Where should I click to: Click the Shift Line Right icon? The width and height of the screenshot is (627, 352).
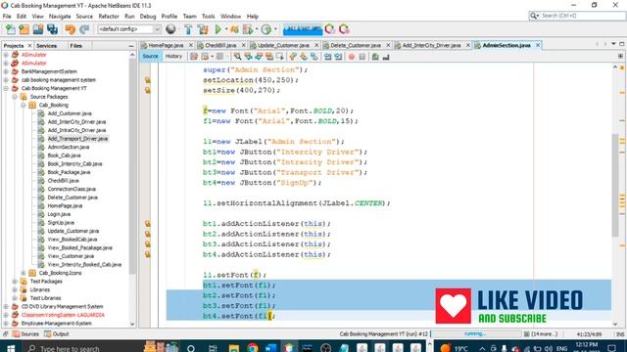click(x=338, y=57)
